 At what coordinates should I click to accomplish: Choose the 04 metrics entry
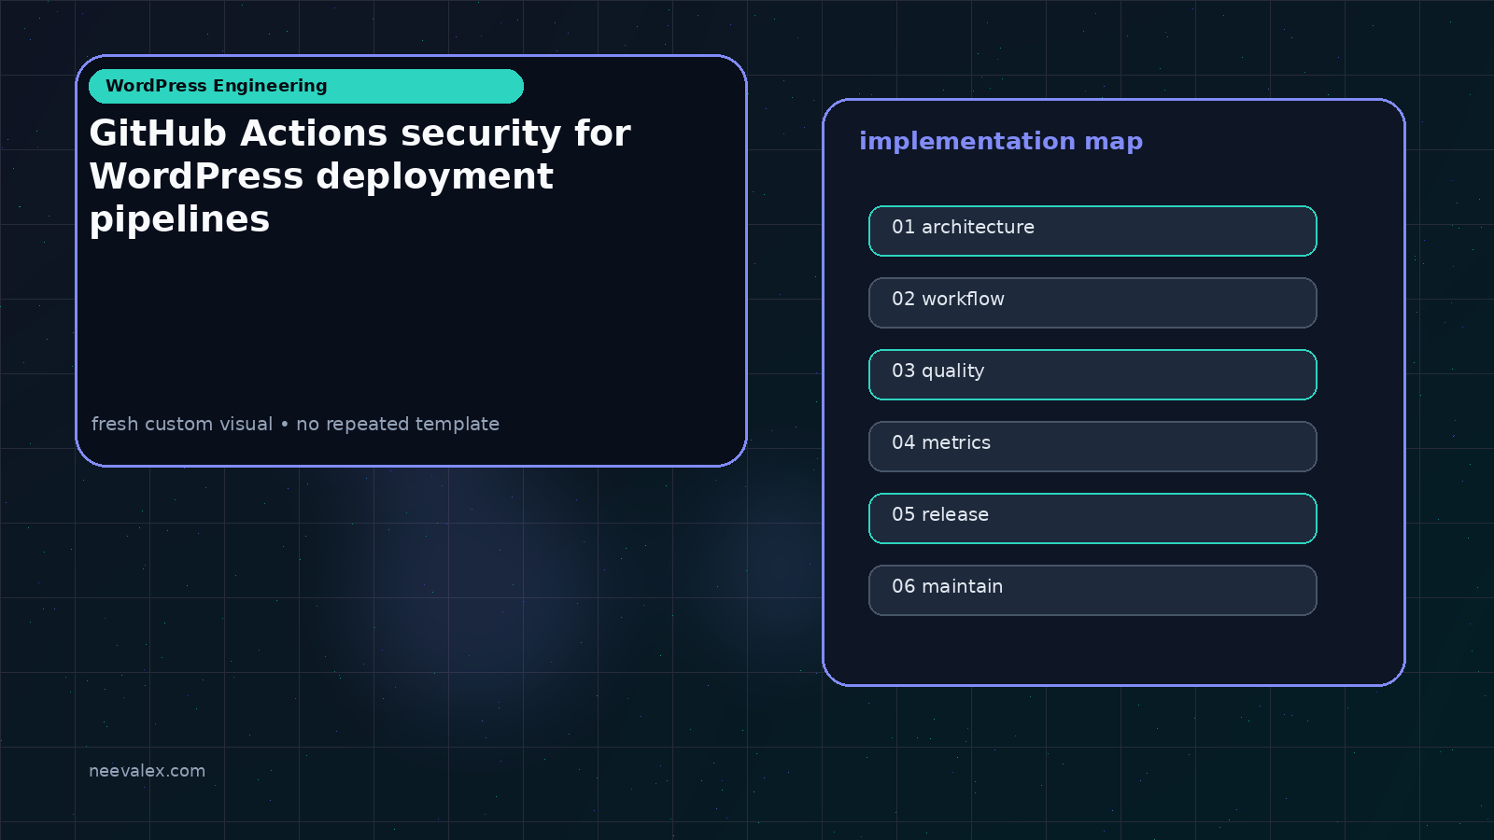(x=1092, y=446)
